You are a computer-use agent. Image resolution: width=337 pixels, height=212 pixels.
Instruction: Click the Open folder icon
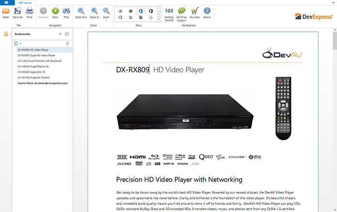click(6, 12)
